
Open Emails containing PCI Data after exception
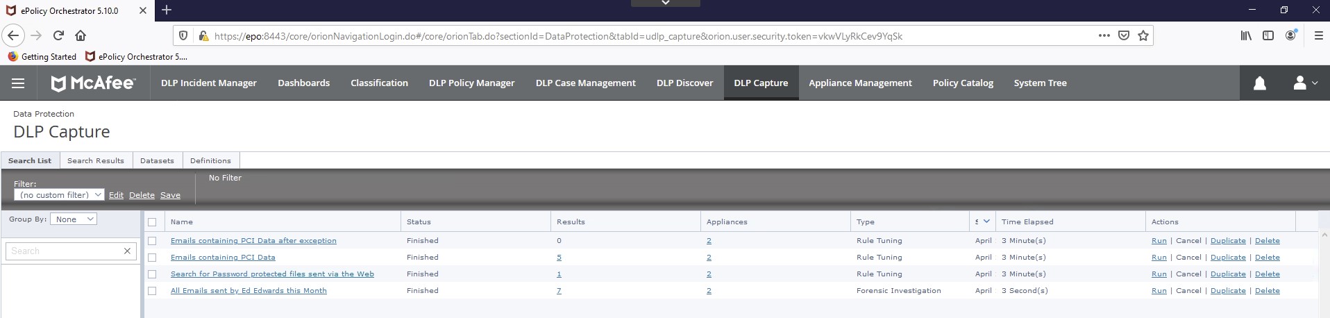(253, 241)
